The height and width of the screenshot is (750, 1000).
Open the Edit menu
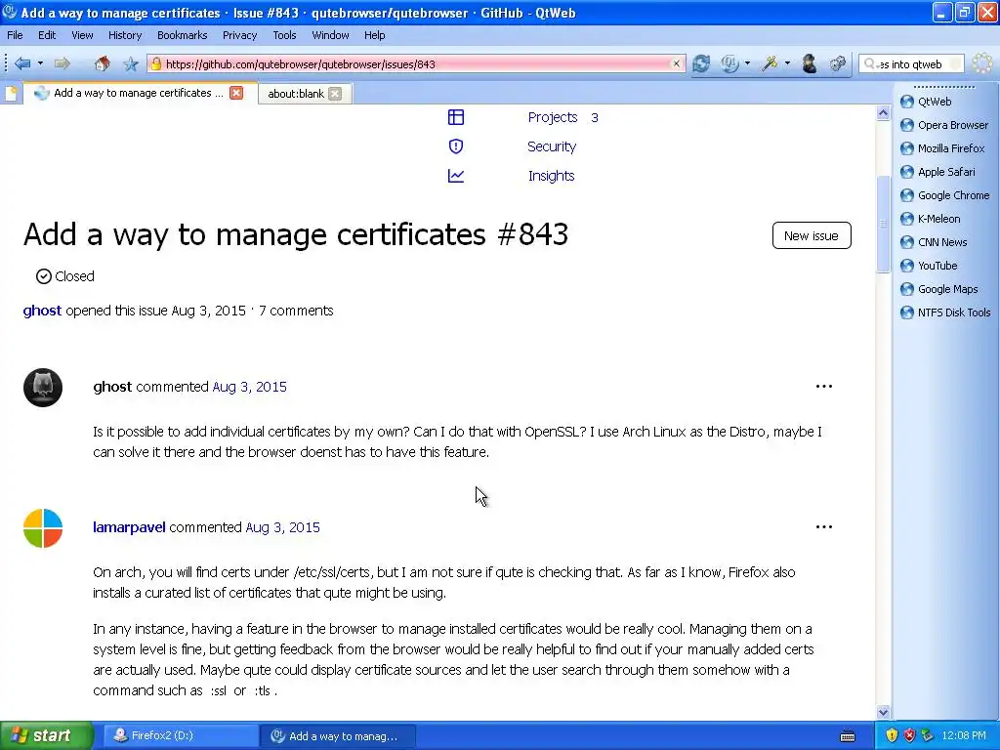47,35
